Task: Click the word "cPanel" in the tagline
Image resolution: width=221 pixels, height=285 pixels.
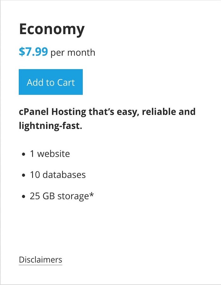Action: pyautogui.click(x=34, y=112)
